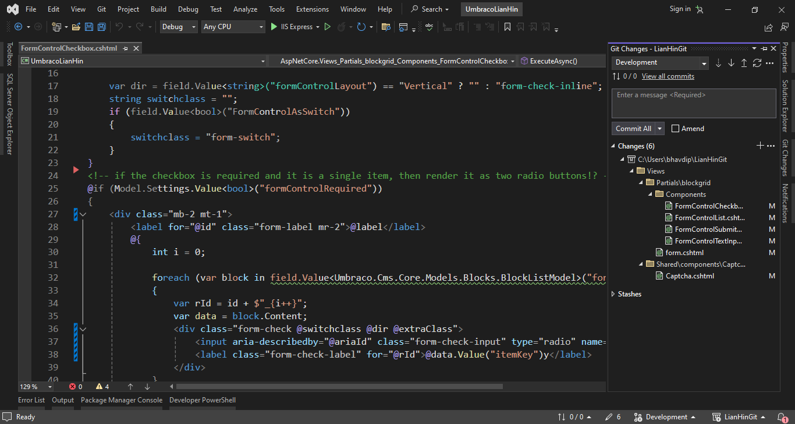
Task: Click the Restart browser refresh icon
Action: tap(361, 27)
